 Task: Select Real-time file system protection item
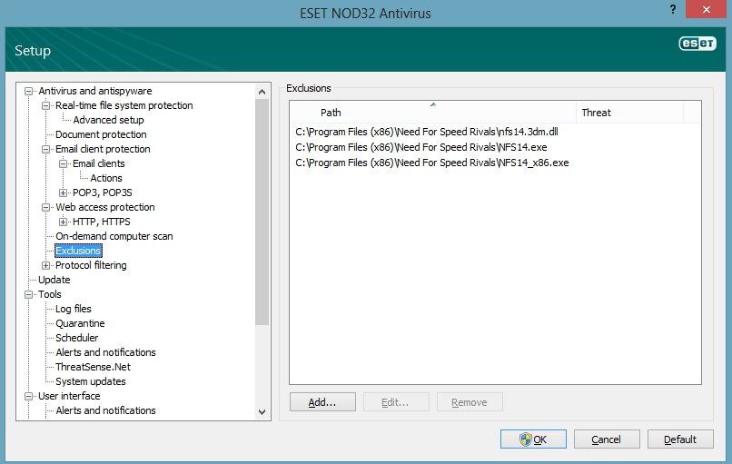pos(124,105)
